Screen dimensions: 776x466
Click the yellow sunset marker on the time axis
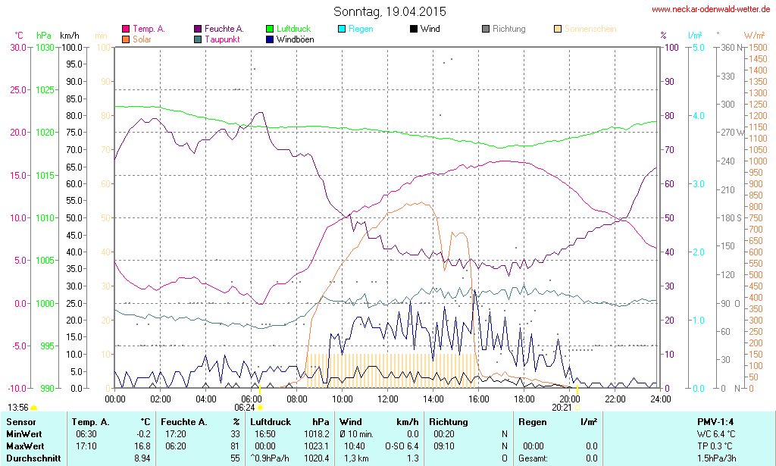tap(577, 391)
